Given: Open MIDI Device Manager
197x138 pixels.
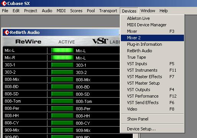Looking at the screenshot, I should (x=152, y=25).
